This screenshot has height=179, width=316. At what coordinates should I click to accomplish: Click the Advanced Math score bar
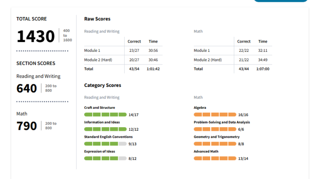tap(215, 158)
